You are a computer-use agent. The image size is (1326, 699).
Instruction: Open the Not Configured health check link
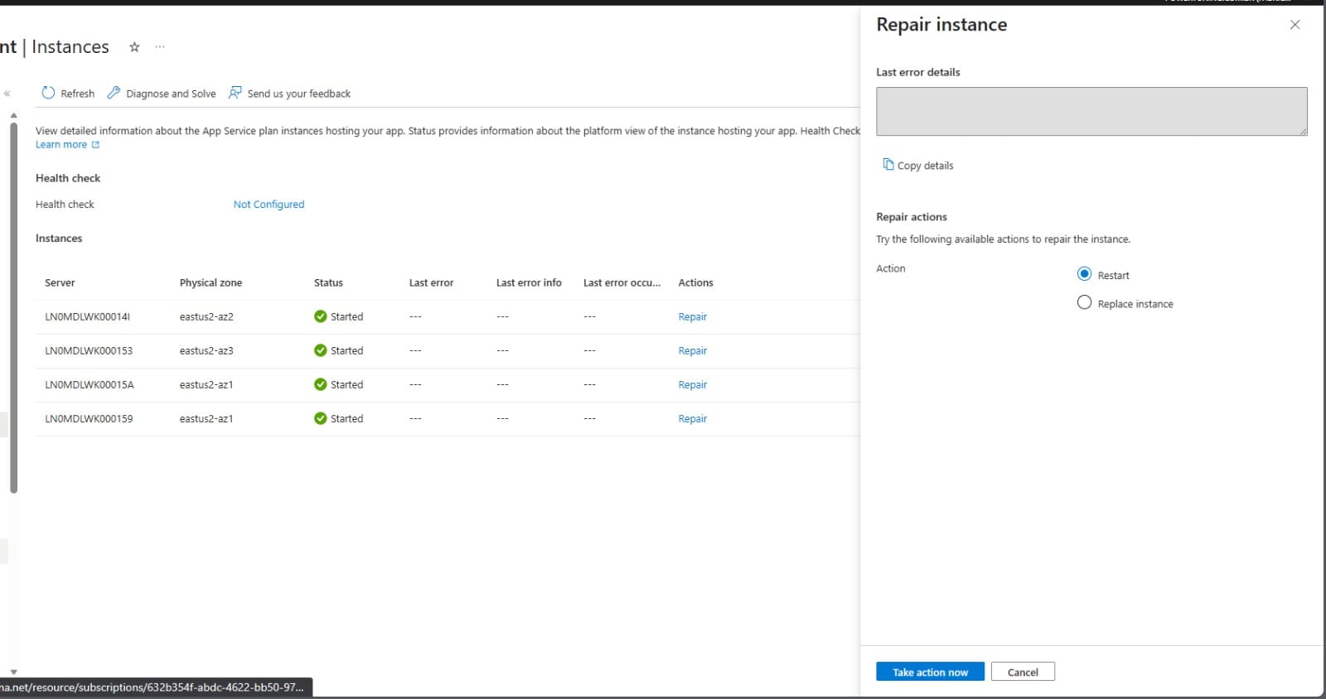pos(269,205)
